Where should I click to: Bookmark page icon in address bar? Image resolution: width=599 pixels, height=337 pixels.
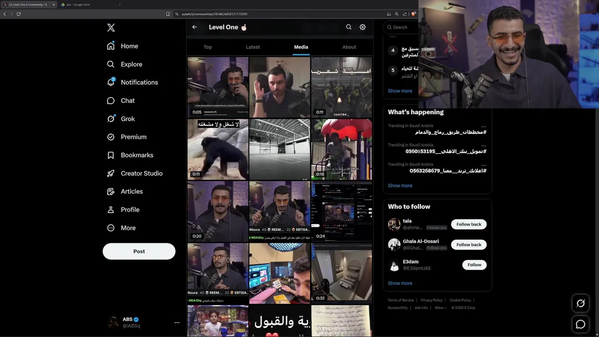(x=168, y=14)
